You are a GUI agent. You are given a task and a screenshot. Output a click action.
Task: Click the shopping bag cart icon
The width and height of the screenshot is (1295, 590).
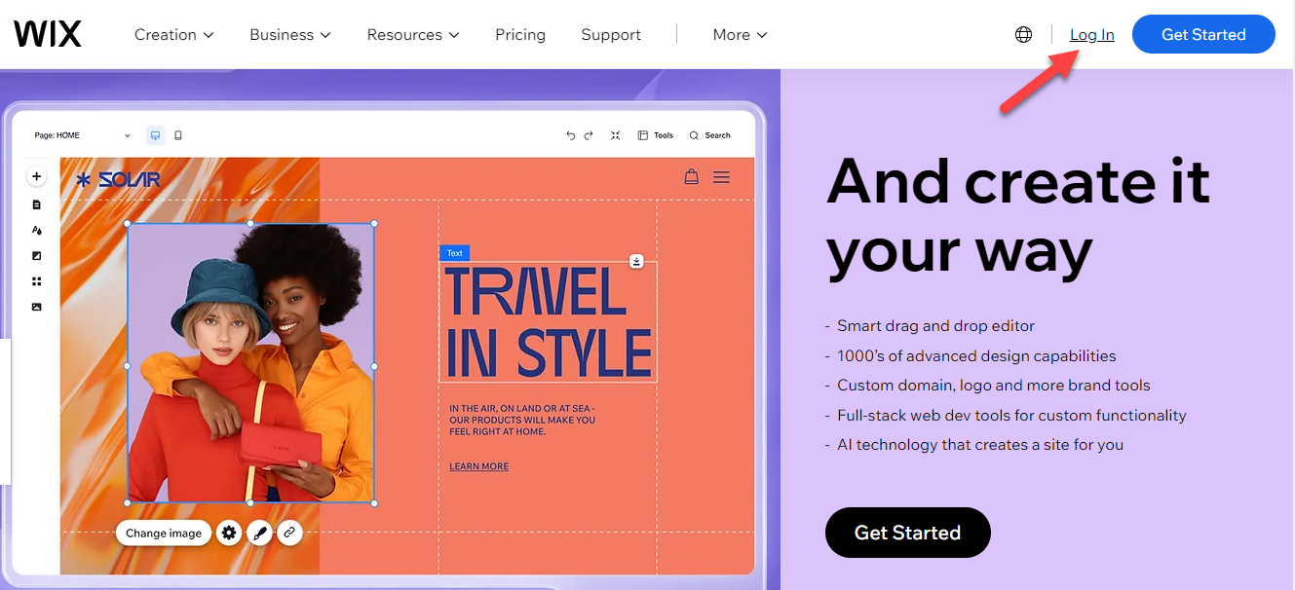pos(691,177)
